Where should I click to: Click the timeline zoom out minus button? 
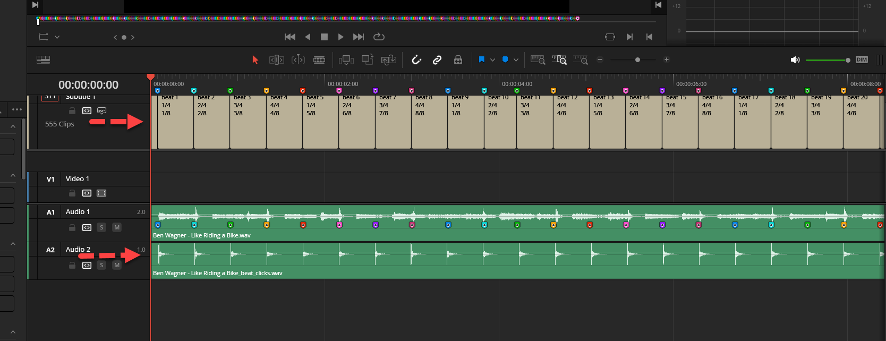pos(600,59)
